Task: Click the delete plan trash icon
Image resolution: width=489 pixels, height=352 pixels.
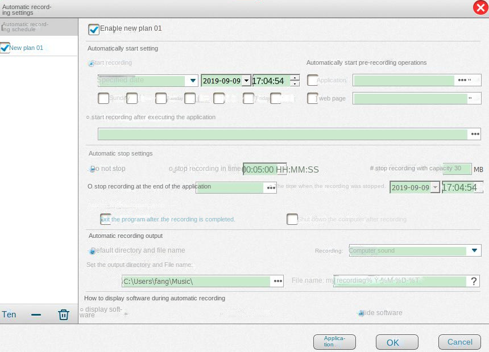Action: 63,314
